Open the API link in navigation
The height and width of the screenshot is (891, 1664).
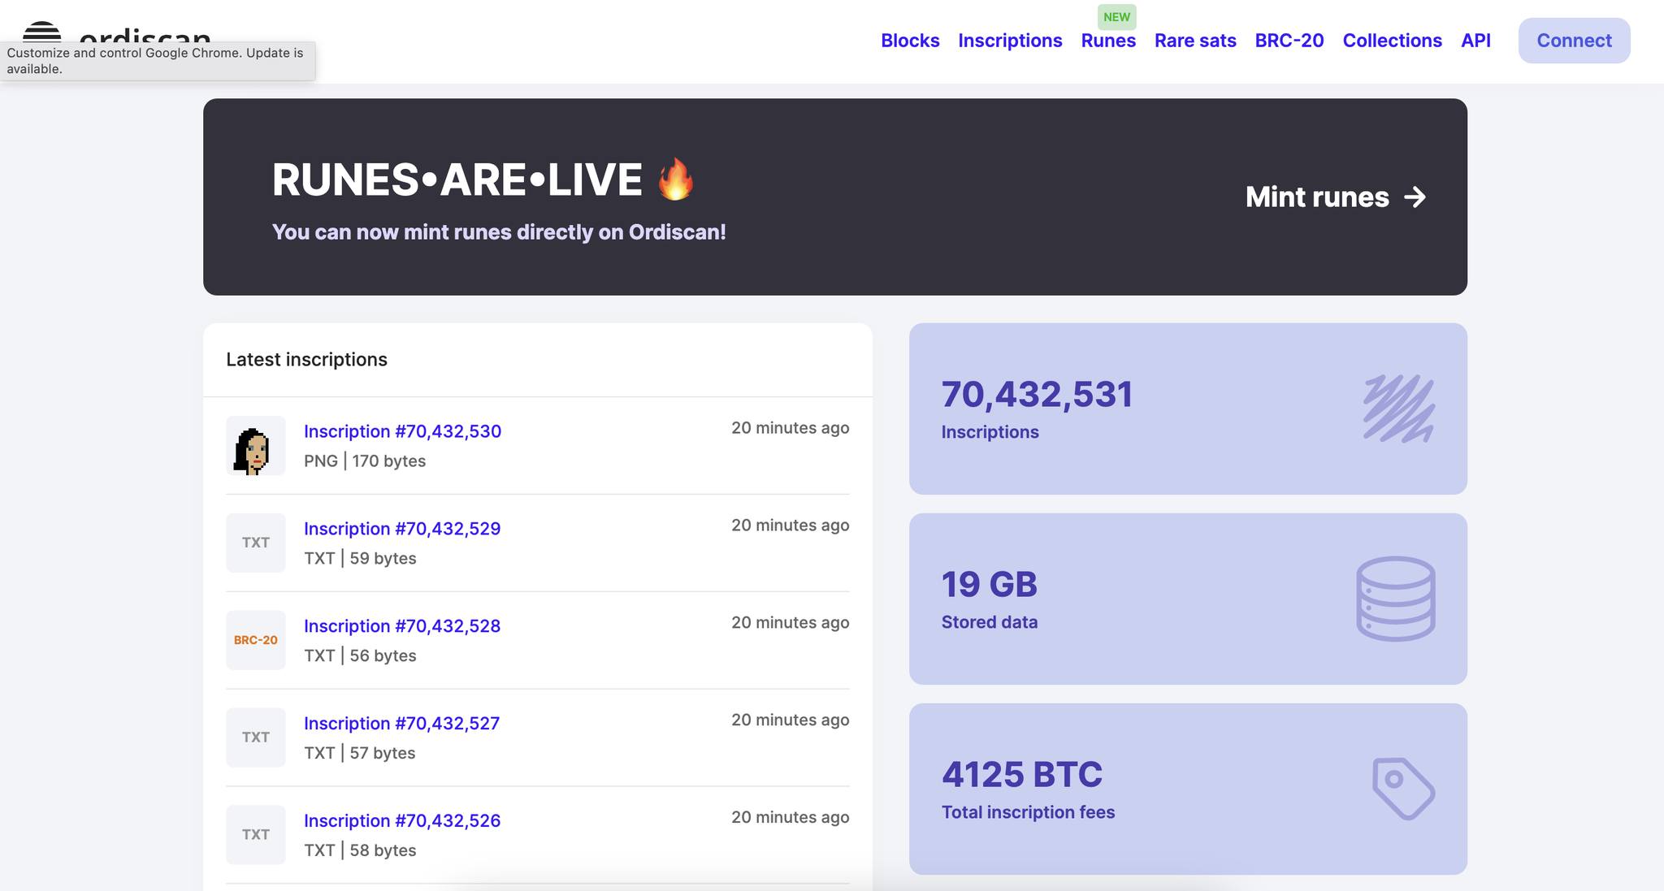click(1475, 41)
